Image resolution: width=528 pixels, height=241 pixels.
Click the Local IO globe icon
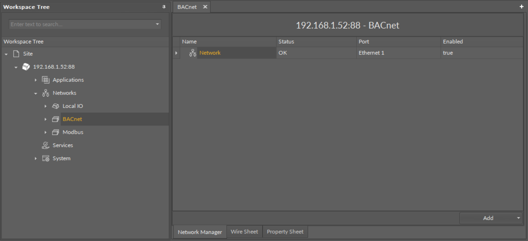[55, 106]
